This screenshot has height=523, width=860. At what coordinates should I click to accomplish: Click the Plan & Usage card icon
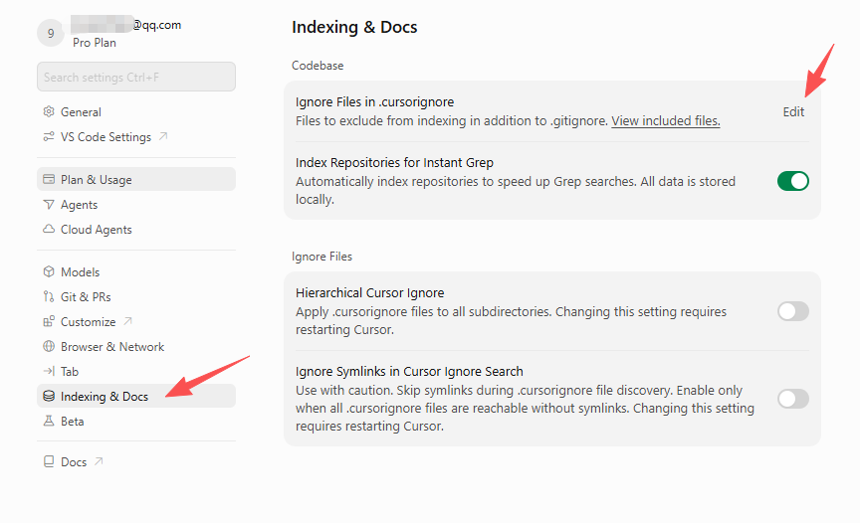click(x=49, y=179)
